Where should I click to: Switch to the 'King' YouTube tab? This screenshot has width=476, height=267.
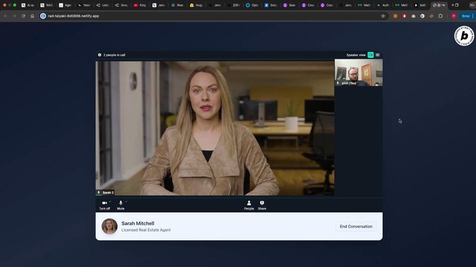[140, 5]
